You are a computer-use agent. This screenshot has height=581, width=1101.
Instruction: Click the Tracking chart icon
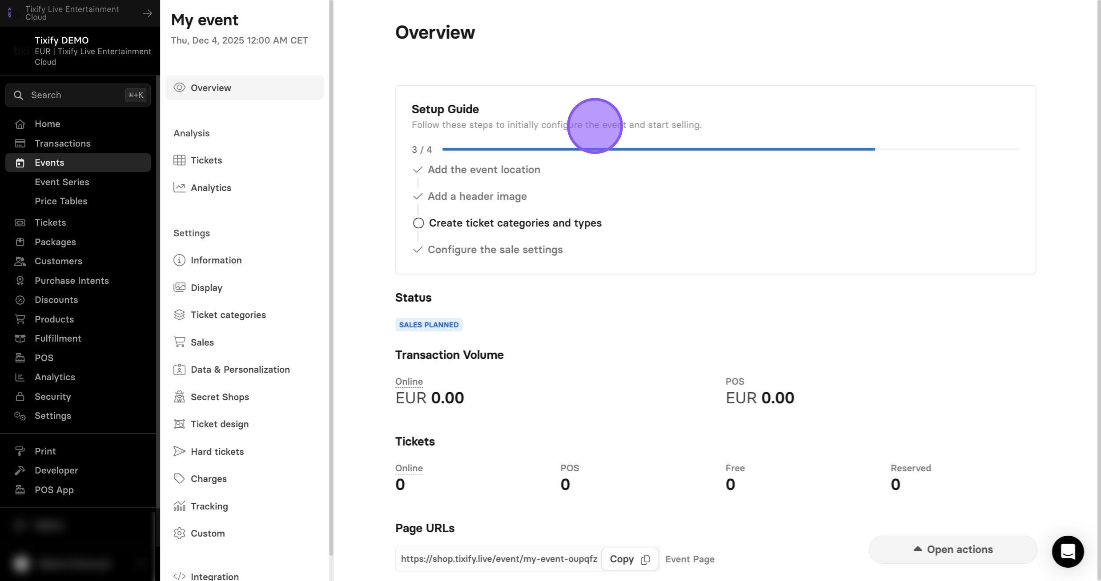point(179,506)
